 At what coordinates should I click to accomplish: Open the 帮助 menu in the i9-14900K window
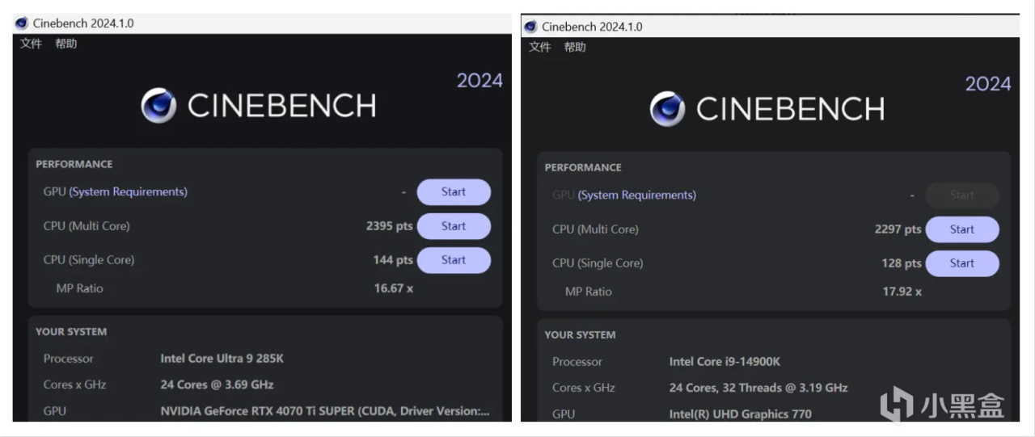point(575,47)
